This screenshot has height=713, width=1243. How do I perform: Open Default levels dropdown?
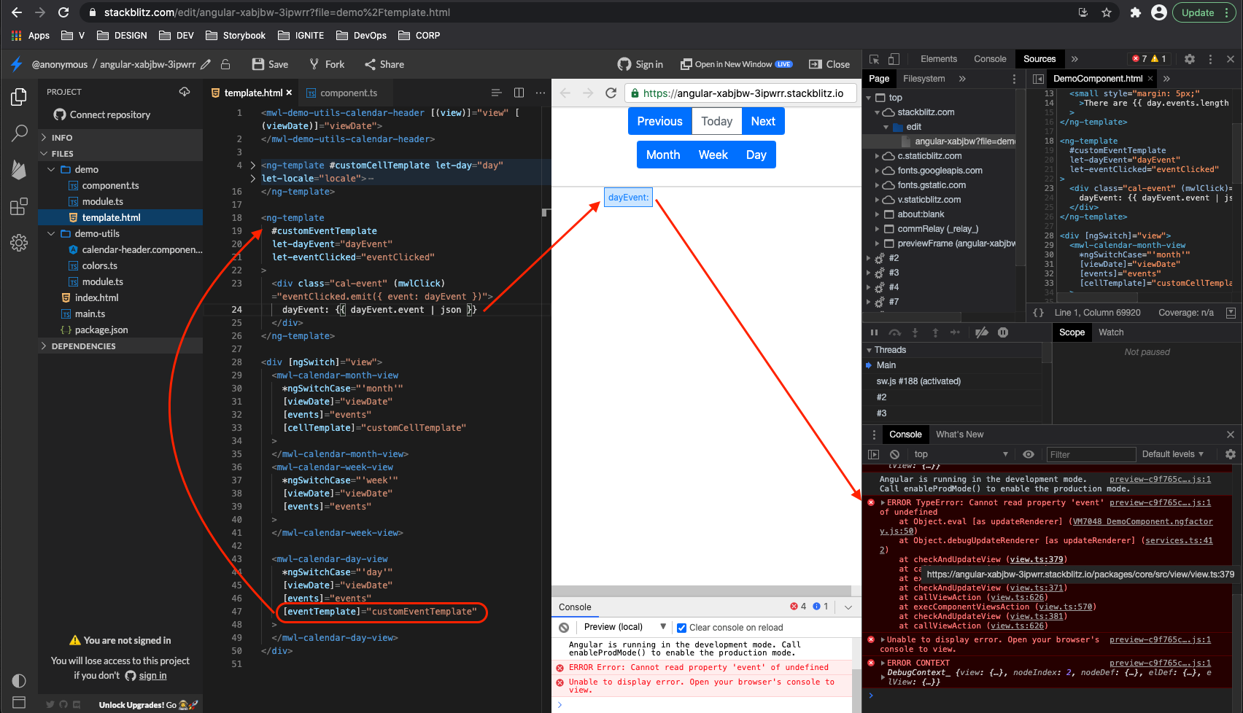pyautogui.click(x=1172, y=454)
